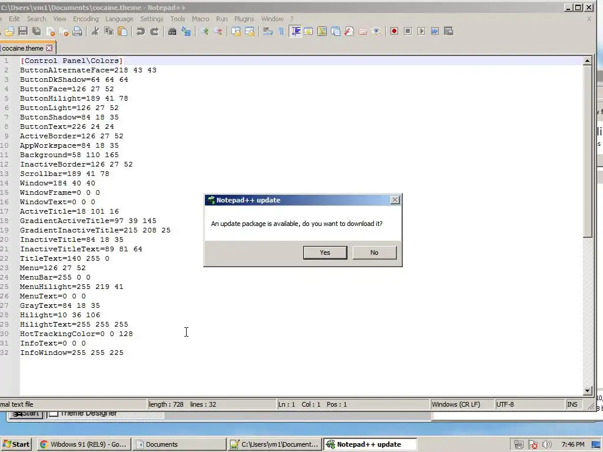This screenshot has width=603, height=452.
Task: Paste using the clipboard icon
Action: 122,32
